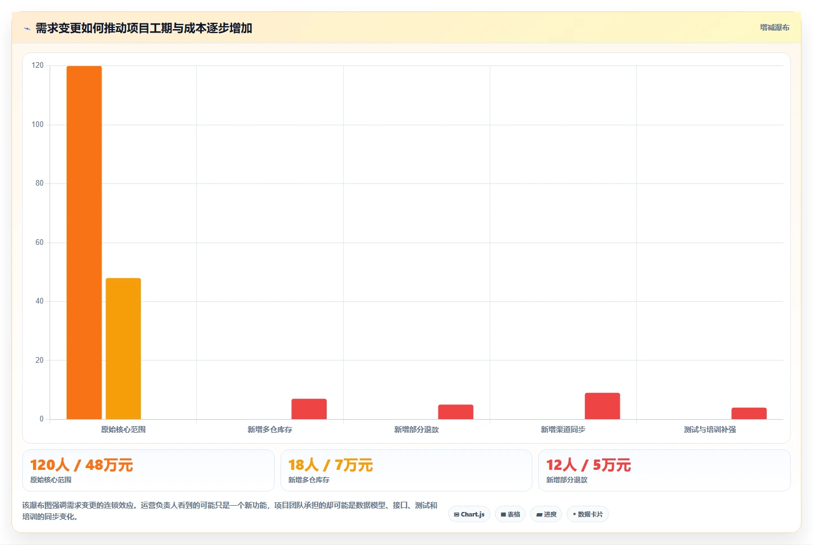The width and height of the screenshot is (813, 545).
Task: Click the 新增部分退款 axis label
Action: coord(417,429)
